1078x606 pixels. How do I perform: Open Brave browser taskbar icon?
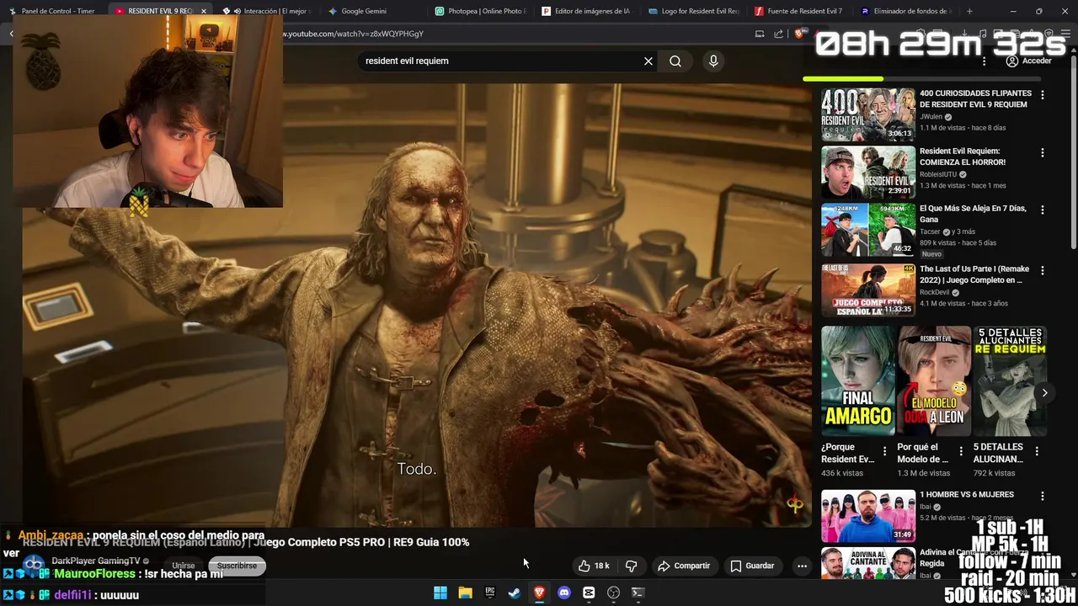point(540,593)
